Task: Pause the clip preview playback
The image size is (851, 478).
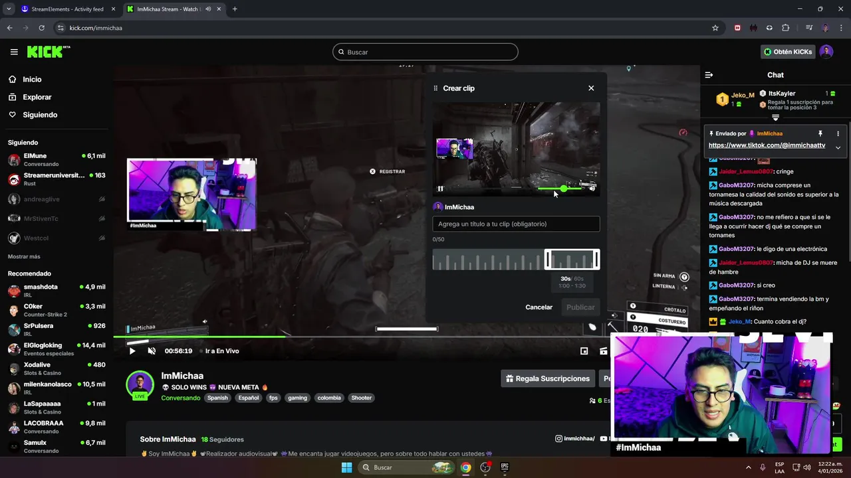Action: (440, 189)
